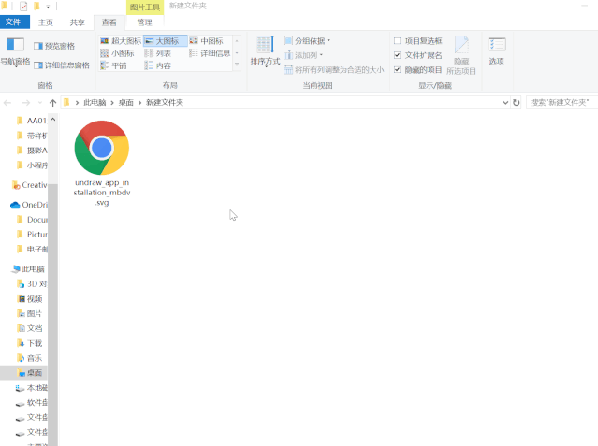Open the AA01 folder in sidebar

(x=32, y=121)
